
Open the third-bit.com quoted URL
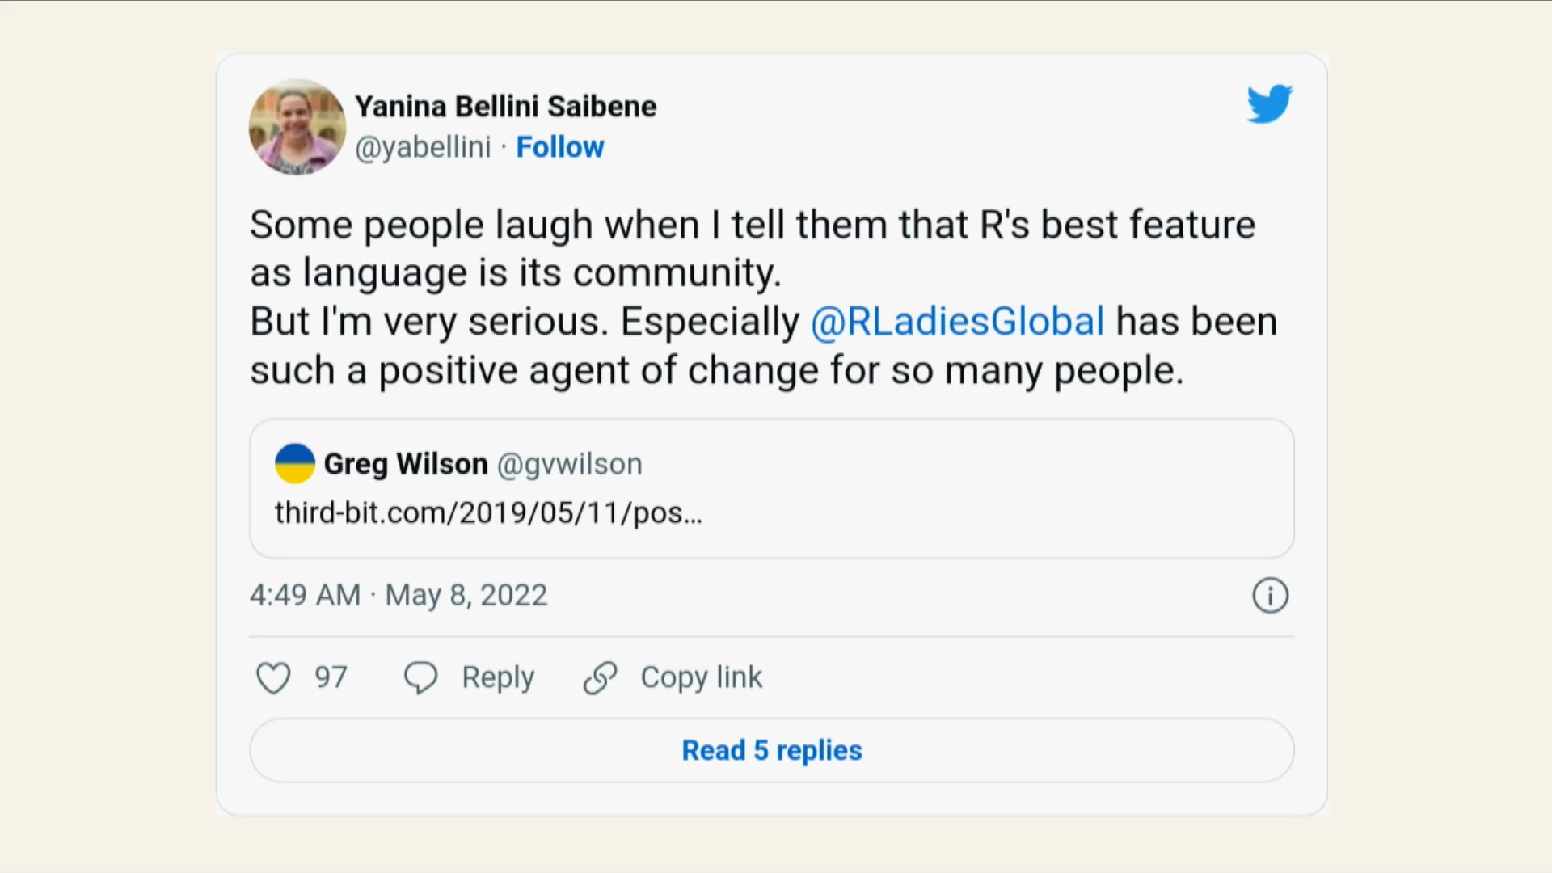488,513
